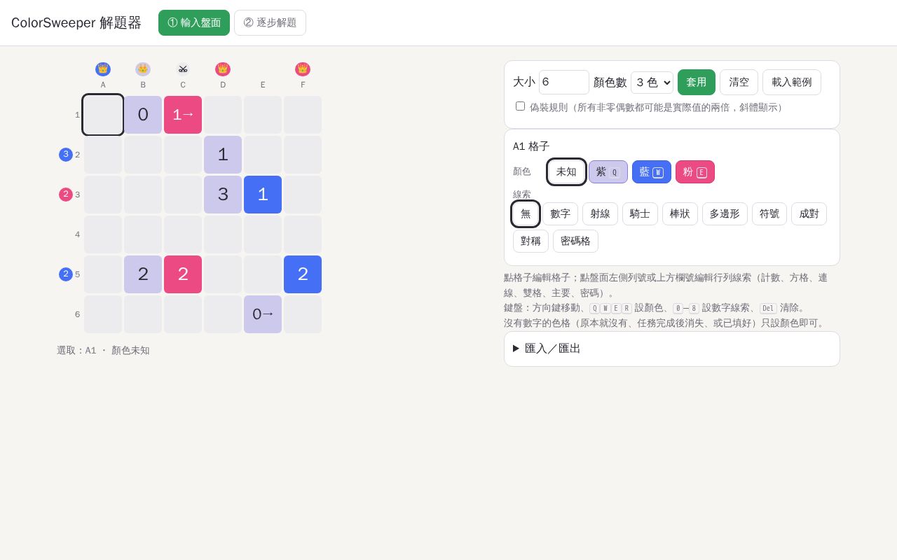897x560 pixels.
Task: Click the 清空 clear button
Action: pyautogui.click(x=739, y=82)
